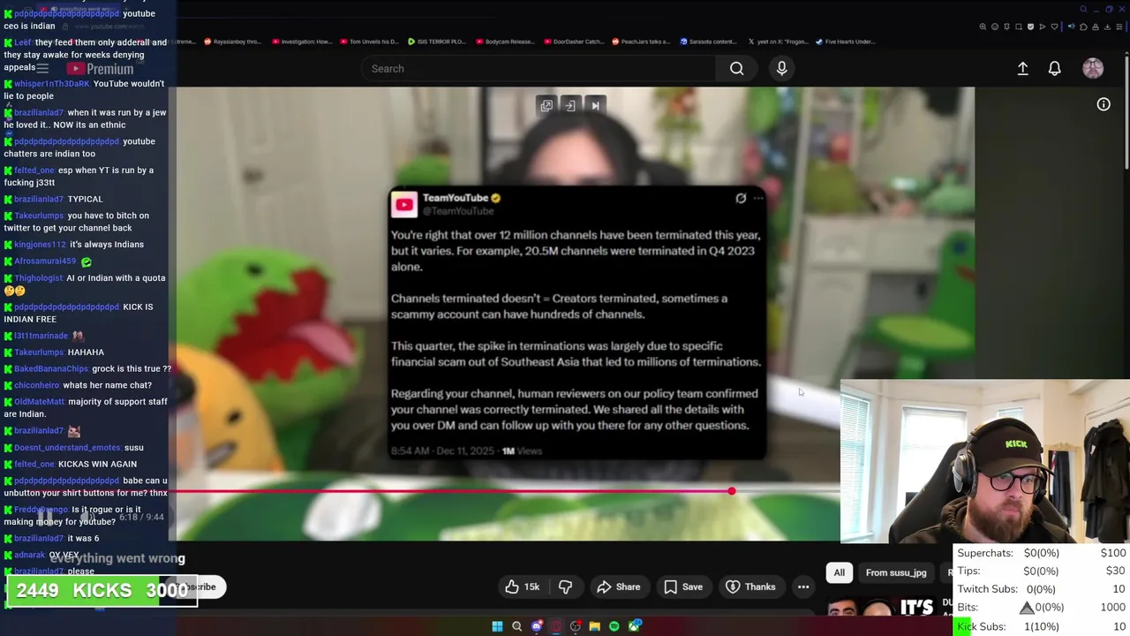The height and width of the screenshot is (636, 1130).
Task: Open extensions cube icon in toolbar
Action: tap(1083, 26)
